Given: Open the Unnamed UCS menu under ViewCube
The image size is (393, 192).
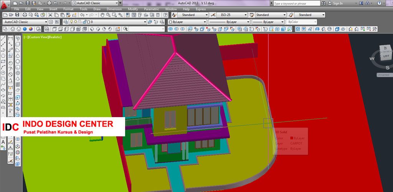Looking at the screenshot, I should 385,75.
